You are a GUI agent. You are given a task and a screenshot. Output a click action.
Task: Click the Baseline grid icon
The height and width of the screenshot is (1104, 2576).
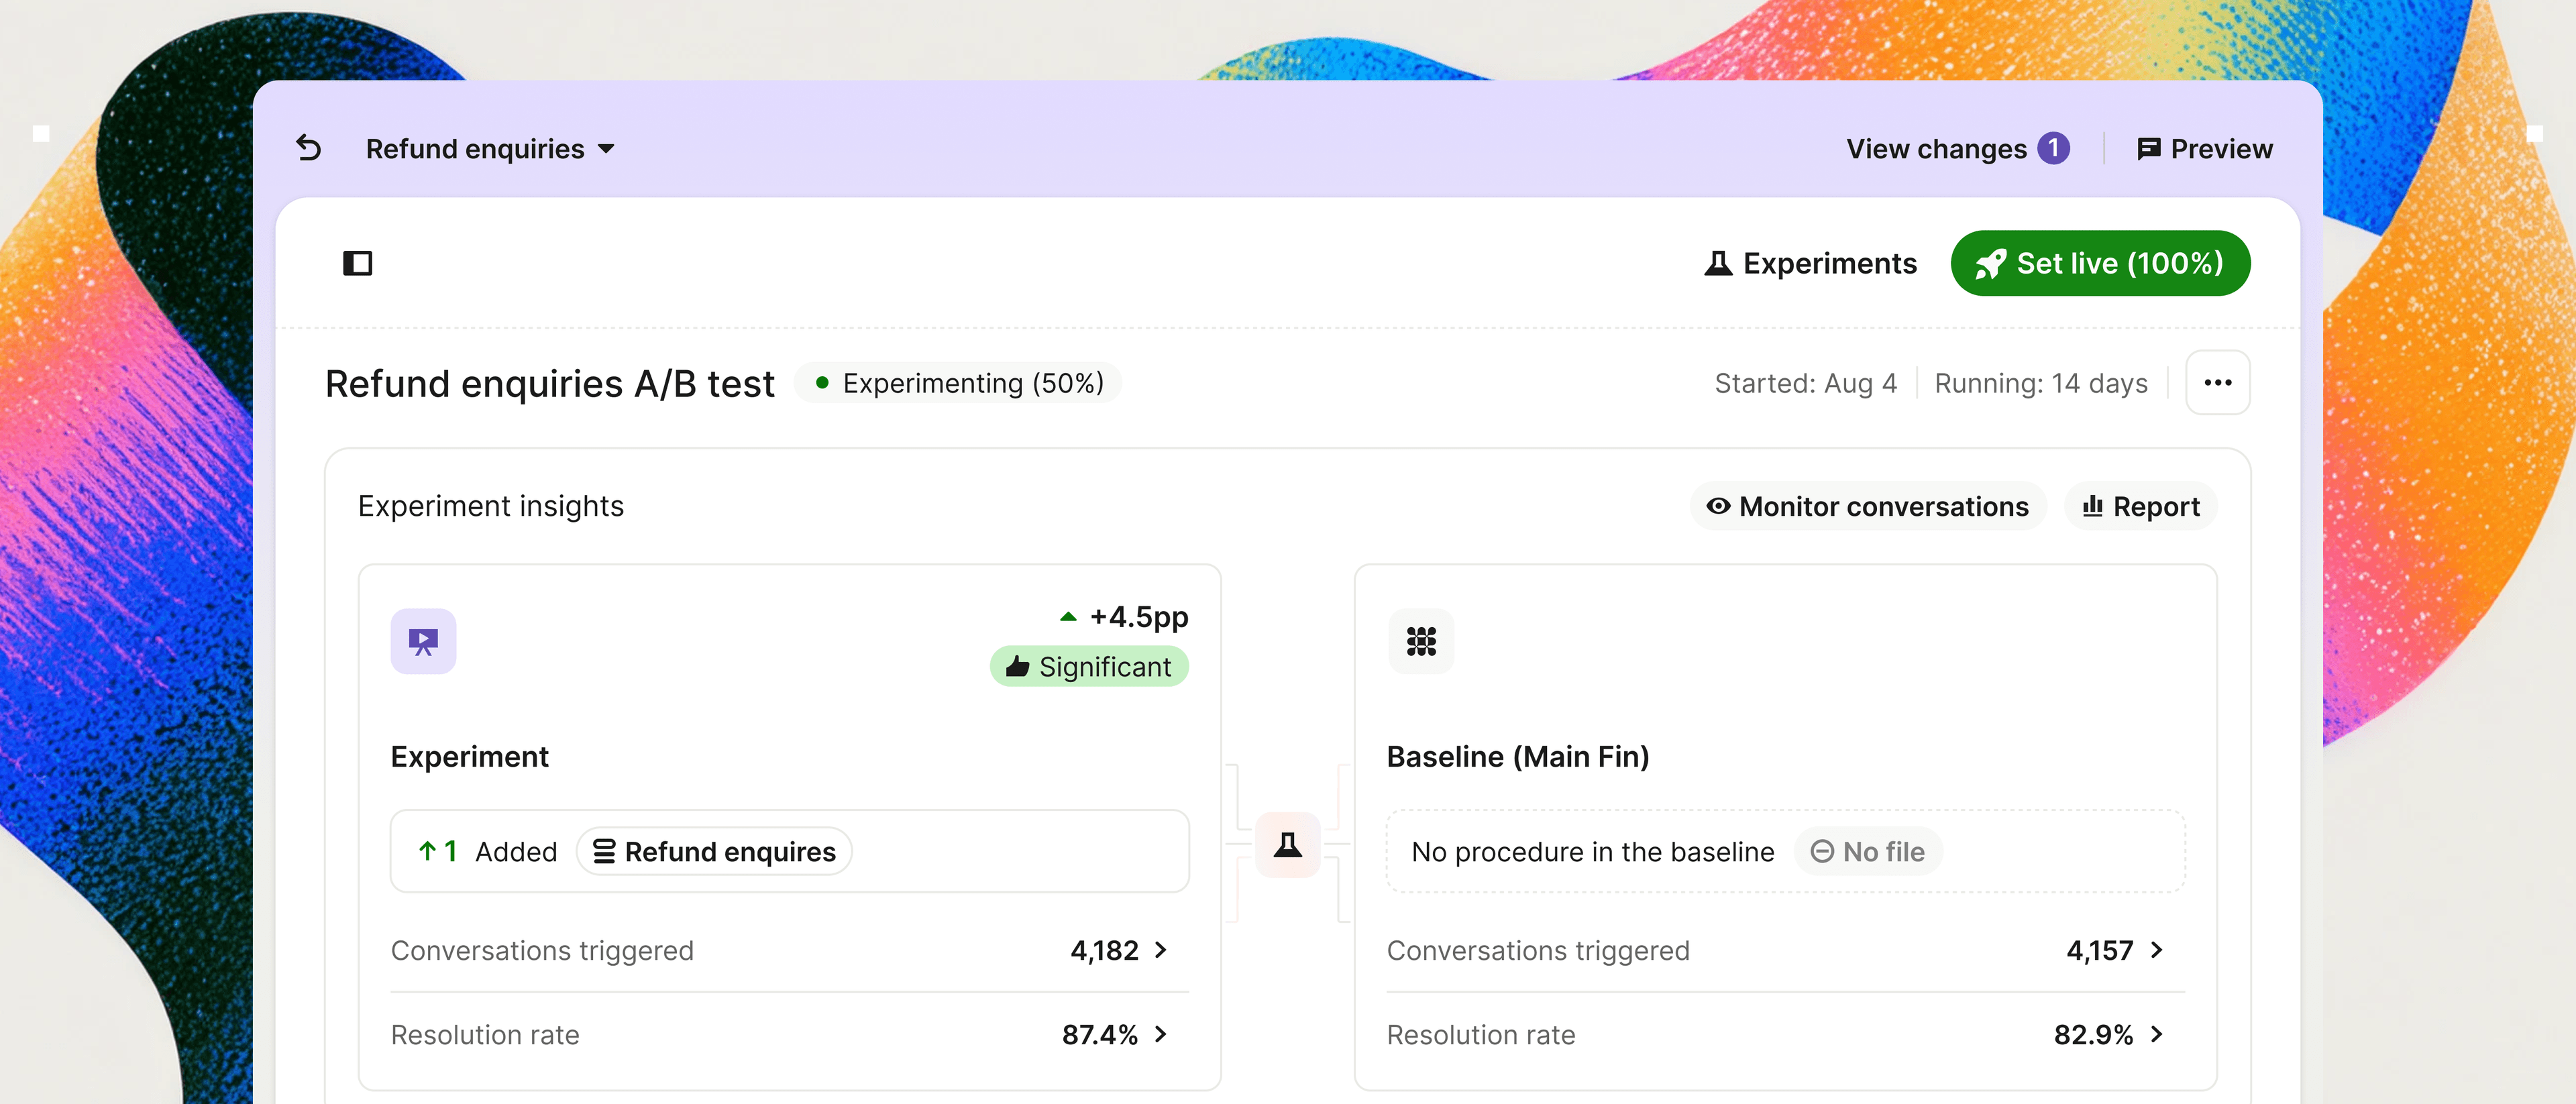tap(1421, 641)
